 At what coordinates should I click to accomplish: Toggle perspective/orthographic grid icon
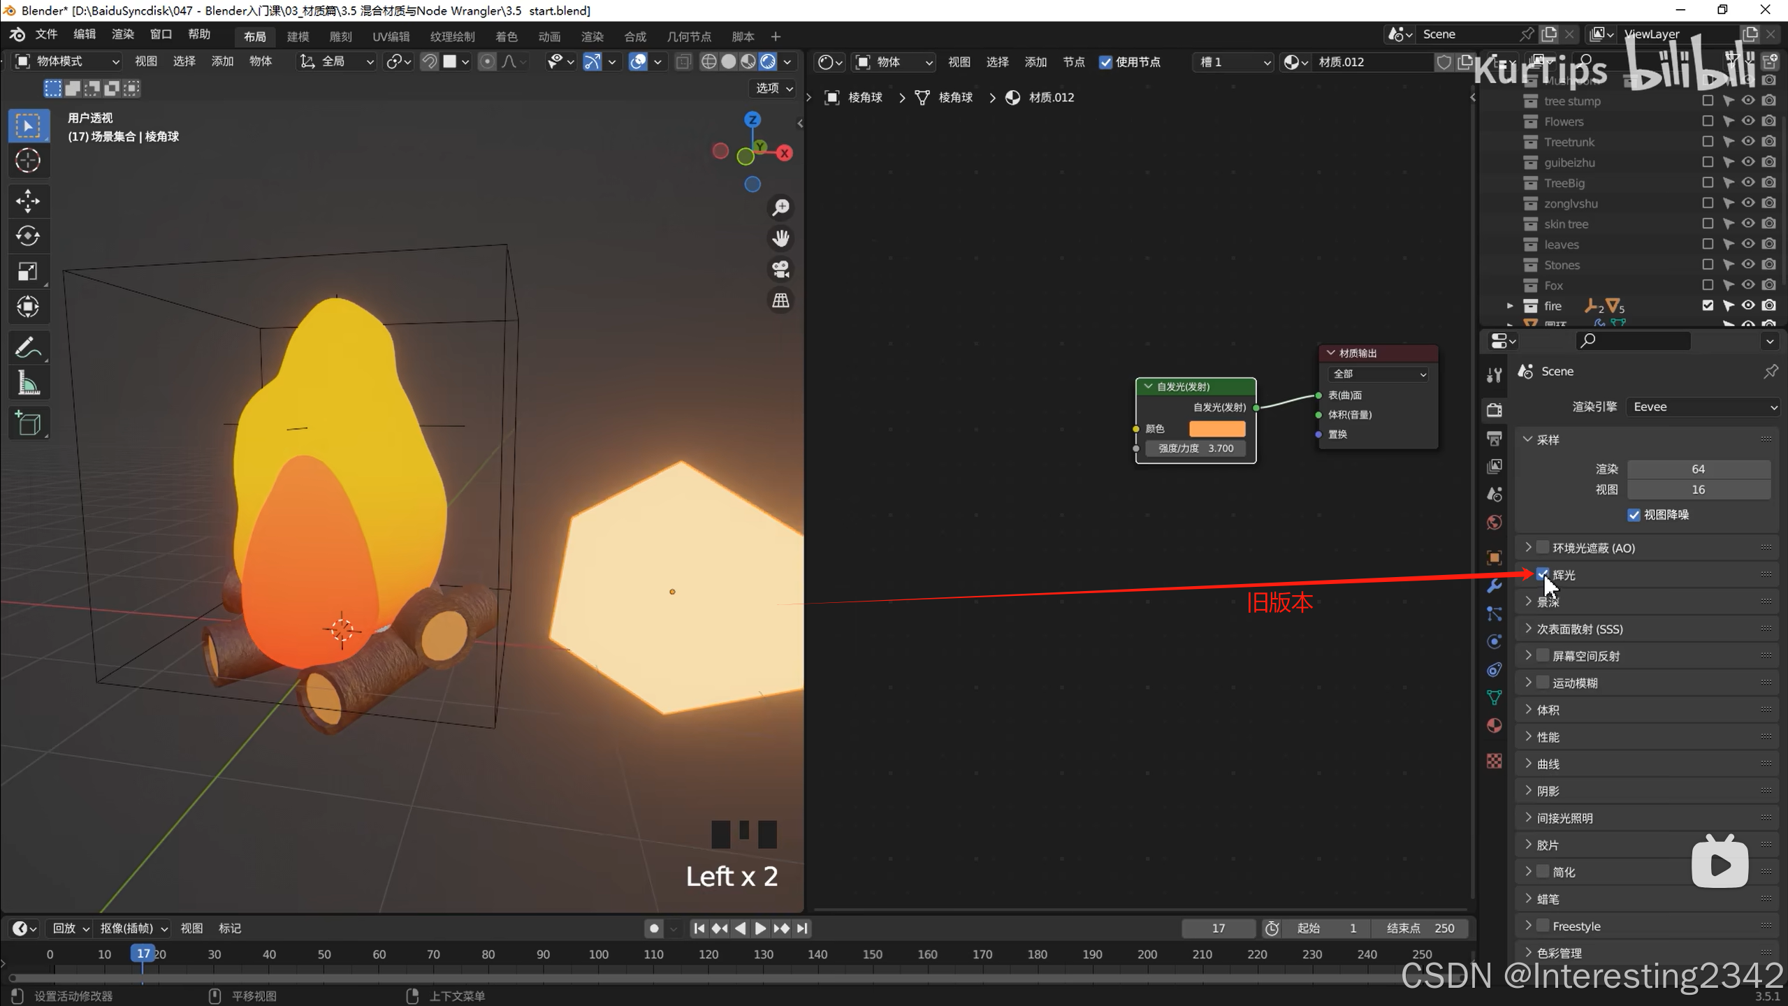780,300
